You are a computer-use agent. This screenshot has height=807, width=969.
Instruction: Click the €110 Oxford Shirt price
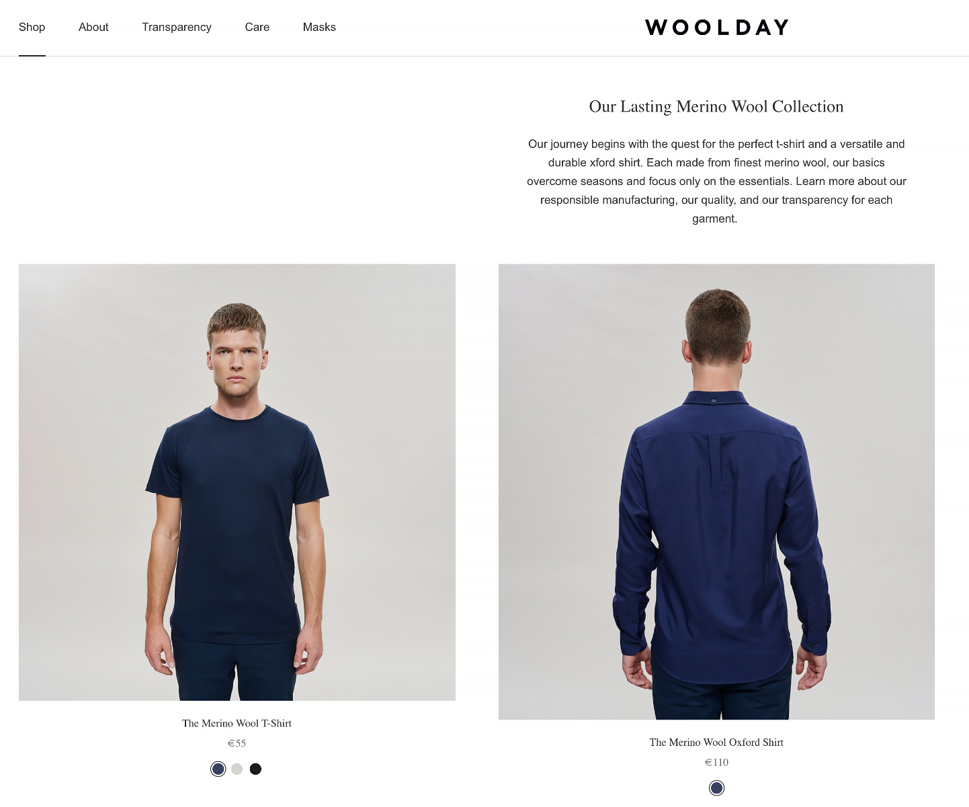[x=716, y=762]
